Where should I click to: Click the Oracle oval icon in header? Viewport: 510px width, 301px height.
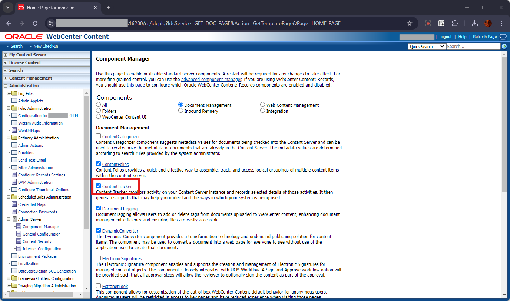point(503,37)
